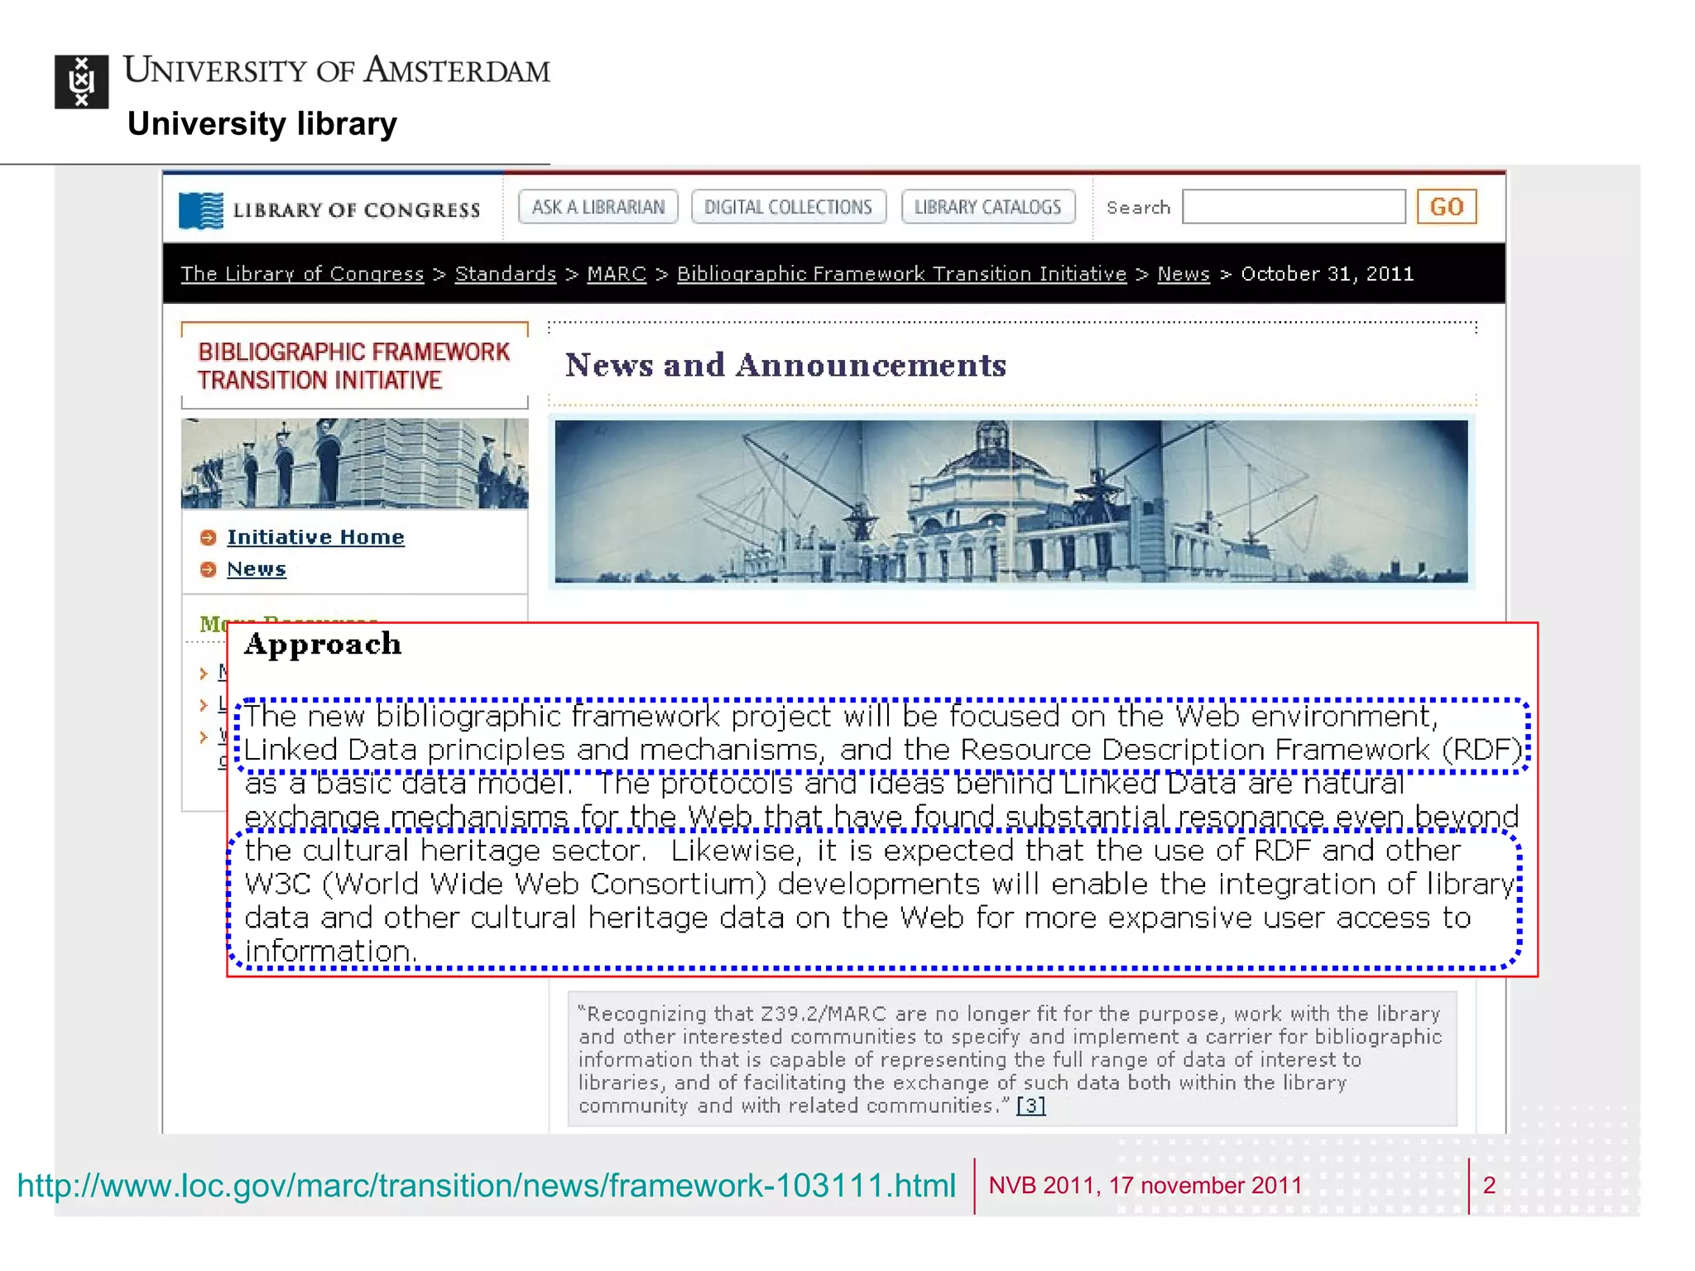Click the slide page number 2
1695x1271 pixels.
pos(1489,1185)
